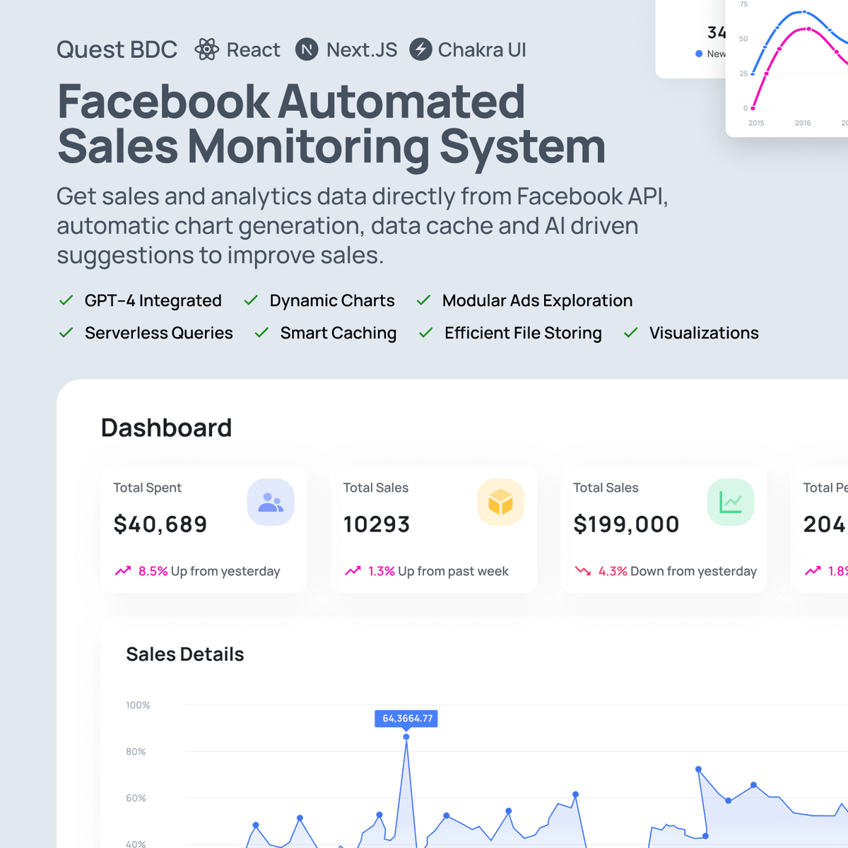Click the green chart icon on Total Sales card
This screenshot has height=848, width=848.
tap(731, 502)
